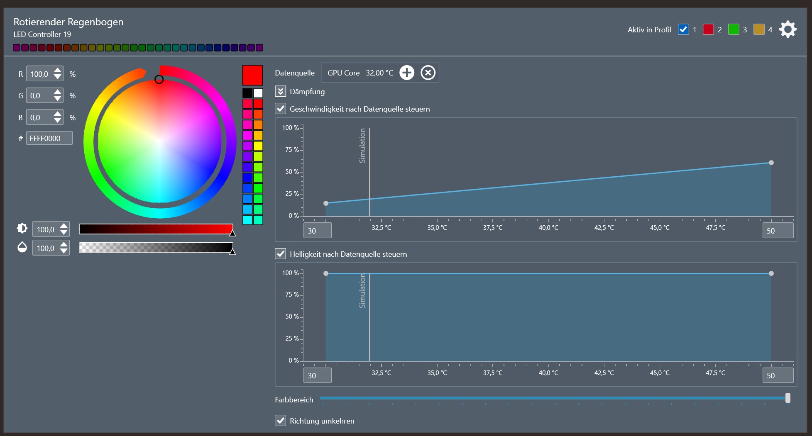Select the GPU Core data source
Image resolution: width=812 pixels, height=436 pixels.
[360, 73]
